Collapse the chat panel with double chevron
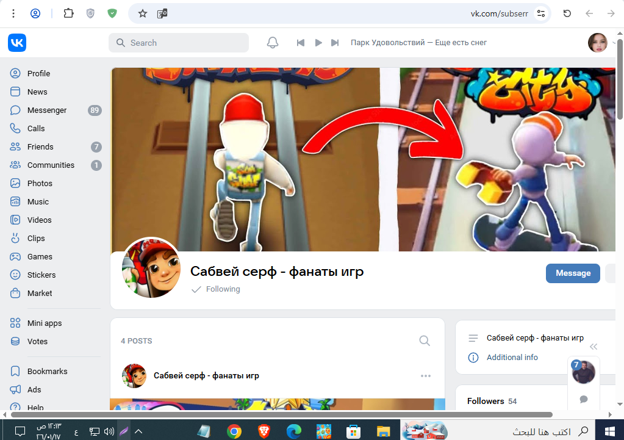Image resolution: width=624 pixels, height=440 pixels. [594, 347]
